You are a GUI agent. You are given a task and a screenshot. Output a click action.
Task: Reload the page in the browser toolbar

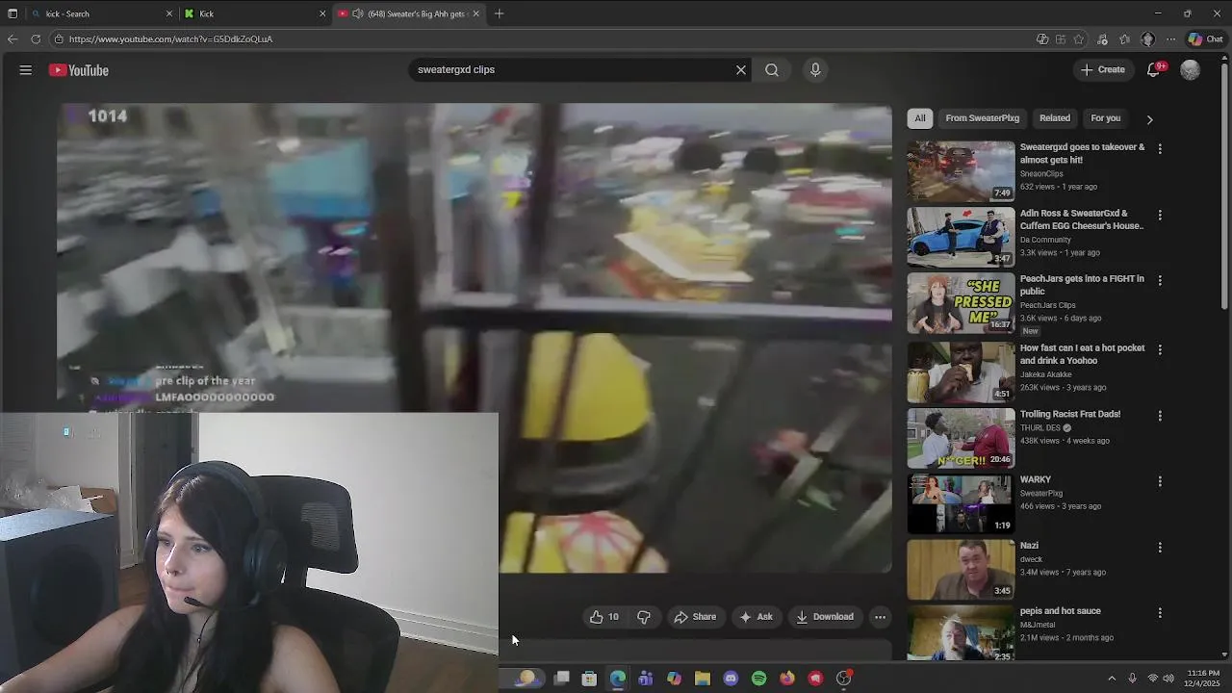(36, 39)
